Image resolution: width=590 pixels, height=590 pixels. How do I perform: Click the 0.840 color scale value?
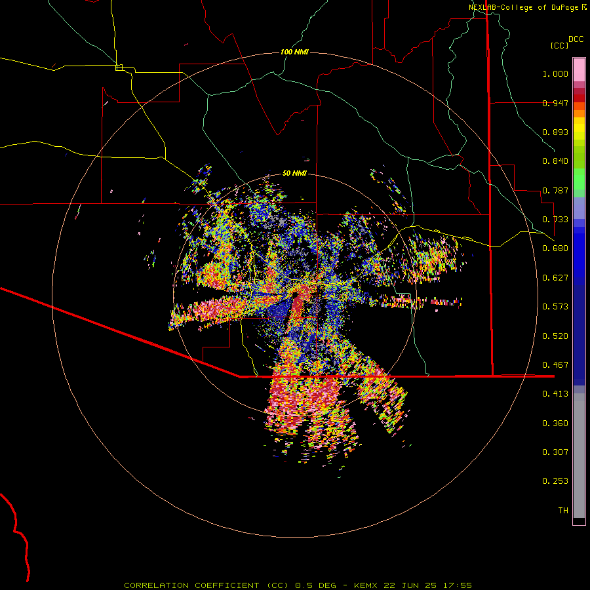[555, 161]
